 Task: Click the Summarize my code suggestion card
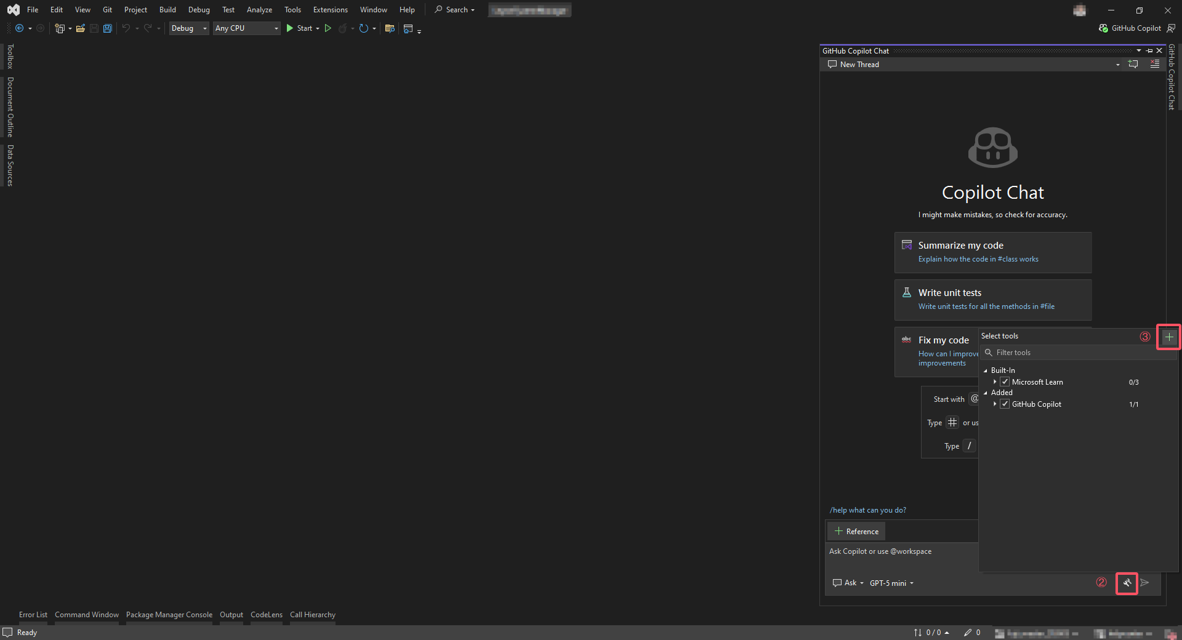pyautogui.click(x=993, y=252)
